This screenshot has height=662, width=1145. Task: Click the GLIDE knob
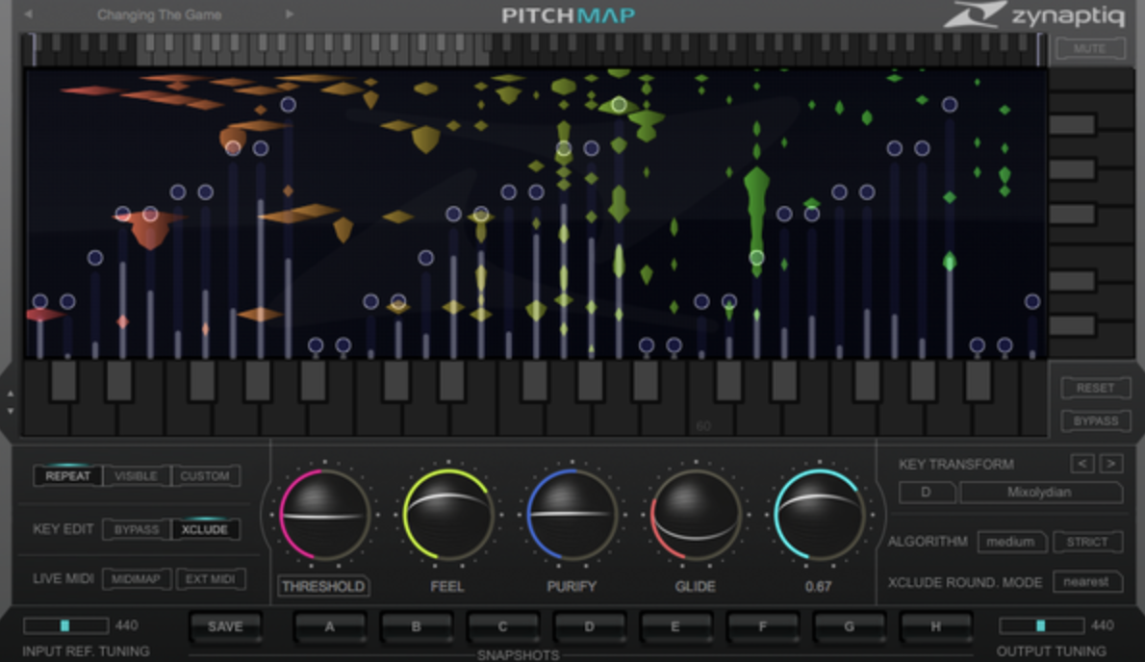pos(695,517)
